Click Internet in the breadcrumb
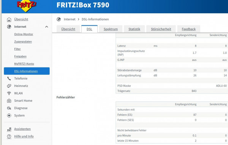 70,19
